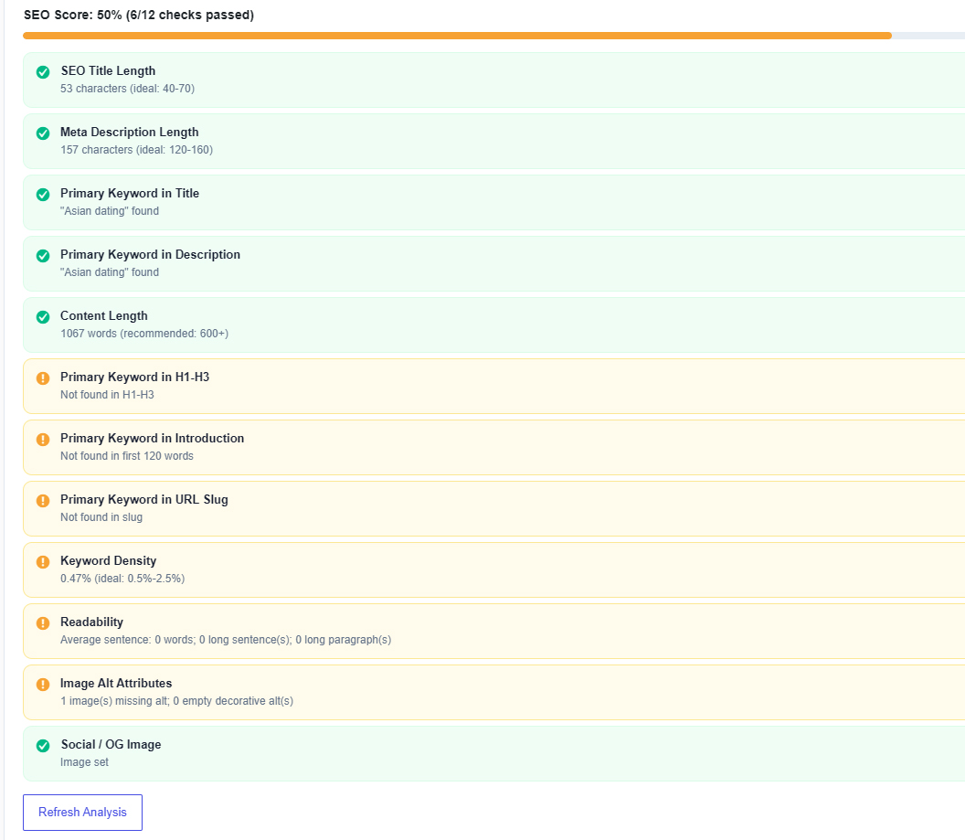Click the SEO Score 50% heading text
Screen dimensions: 965x840
(139, 15)
